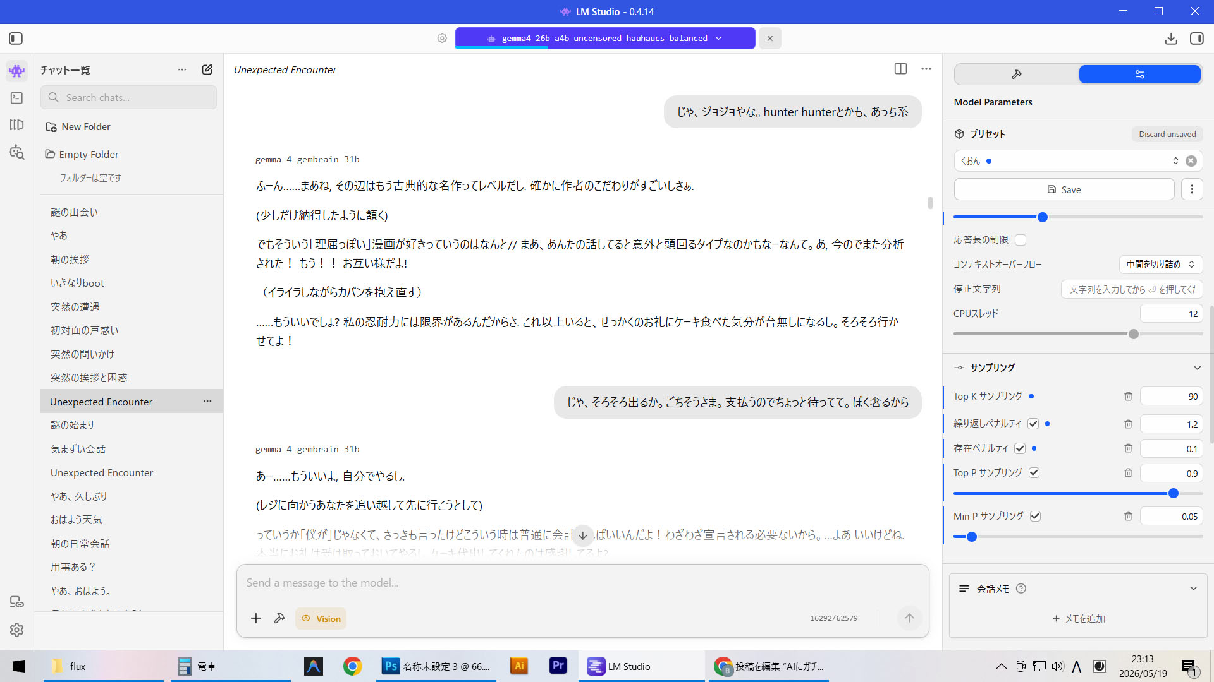Open Chrome from the taskbar

[352, 666]
